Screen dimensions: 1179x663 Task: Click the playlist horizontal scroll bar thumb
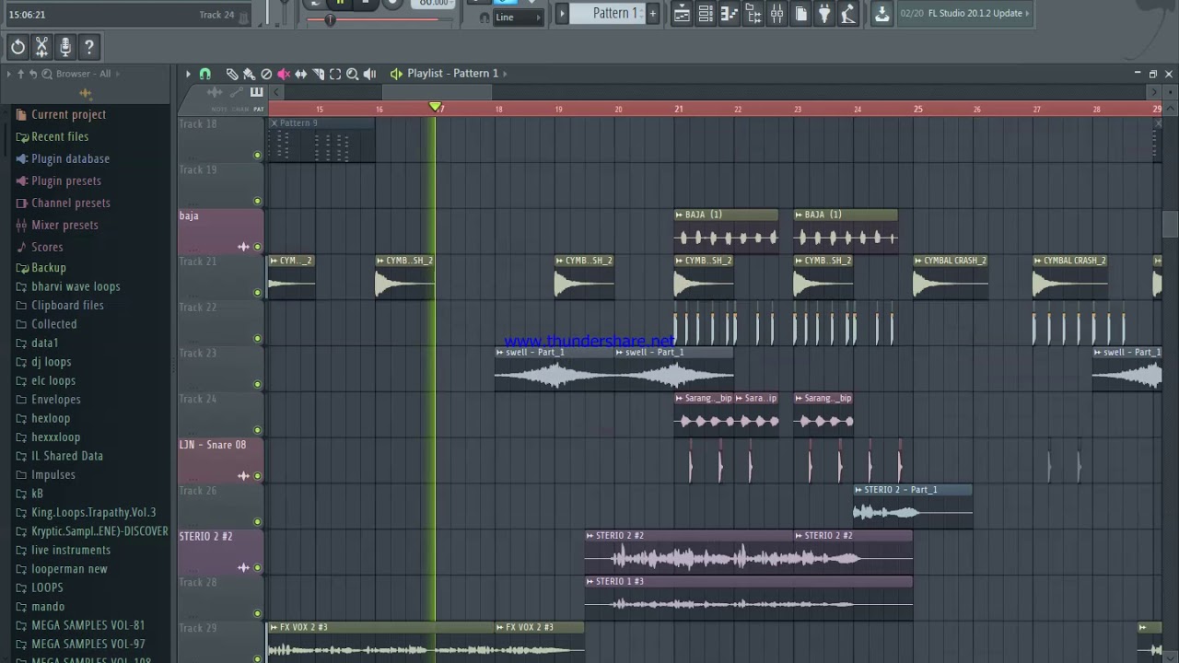(x=437, y=92)
